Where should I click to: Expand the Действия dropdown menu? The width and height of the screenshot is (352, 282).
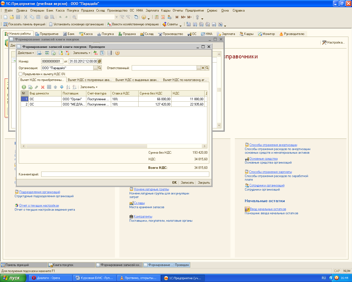click(26, 53)
